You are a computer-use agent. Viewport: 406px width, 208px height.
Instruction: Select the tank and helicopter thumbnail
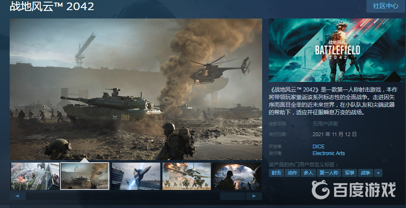(x=85, y=176)
